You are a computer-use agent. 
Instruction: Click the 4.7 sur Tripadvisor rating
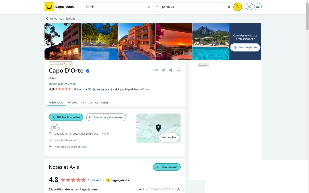(131, 89)
